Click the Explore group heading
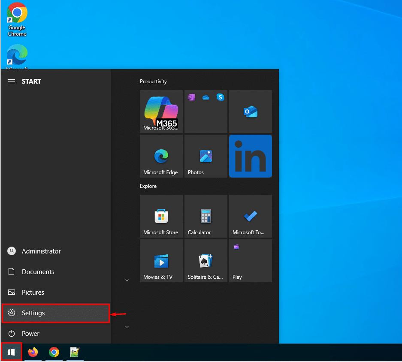Viewport: 402px width, 362px height. [x=148, y=186]
